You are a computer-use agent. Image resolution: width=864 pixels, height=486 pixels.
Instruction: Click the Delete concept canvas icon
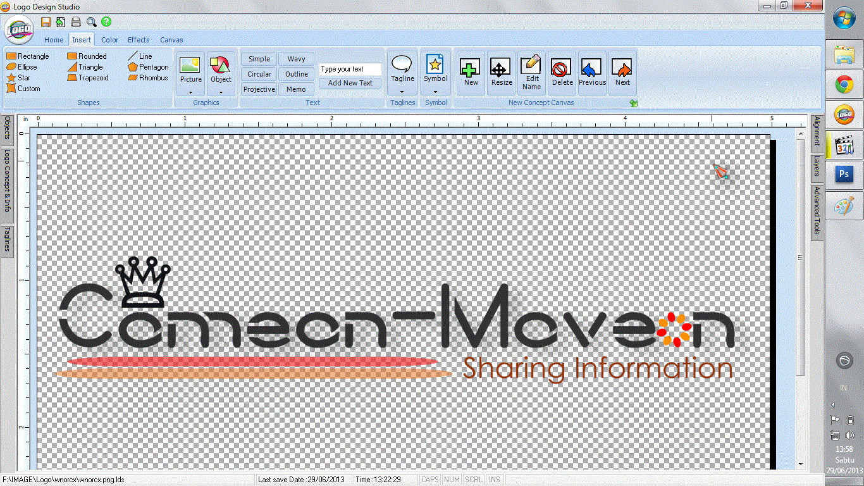[562, 73]
